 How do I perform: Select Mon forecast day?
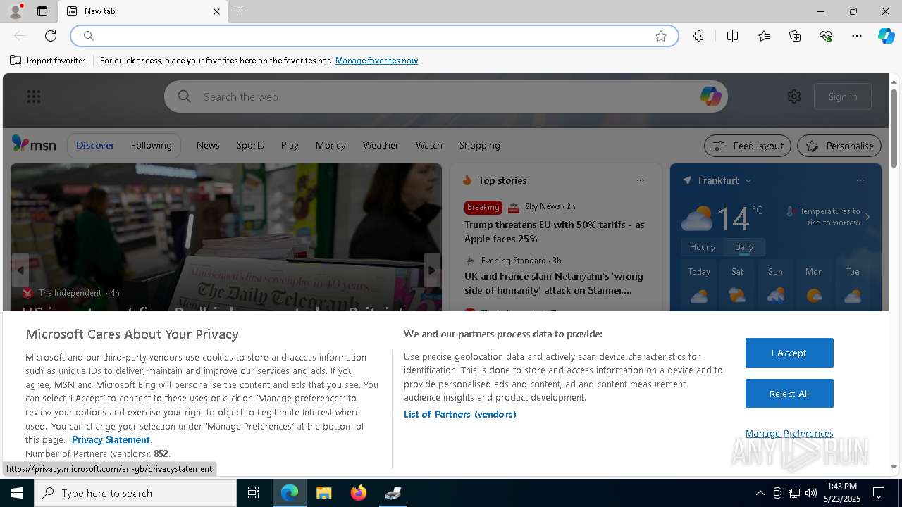(x=814, y=287)
